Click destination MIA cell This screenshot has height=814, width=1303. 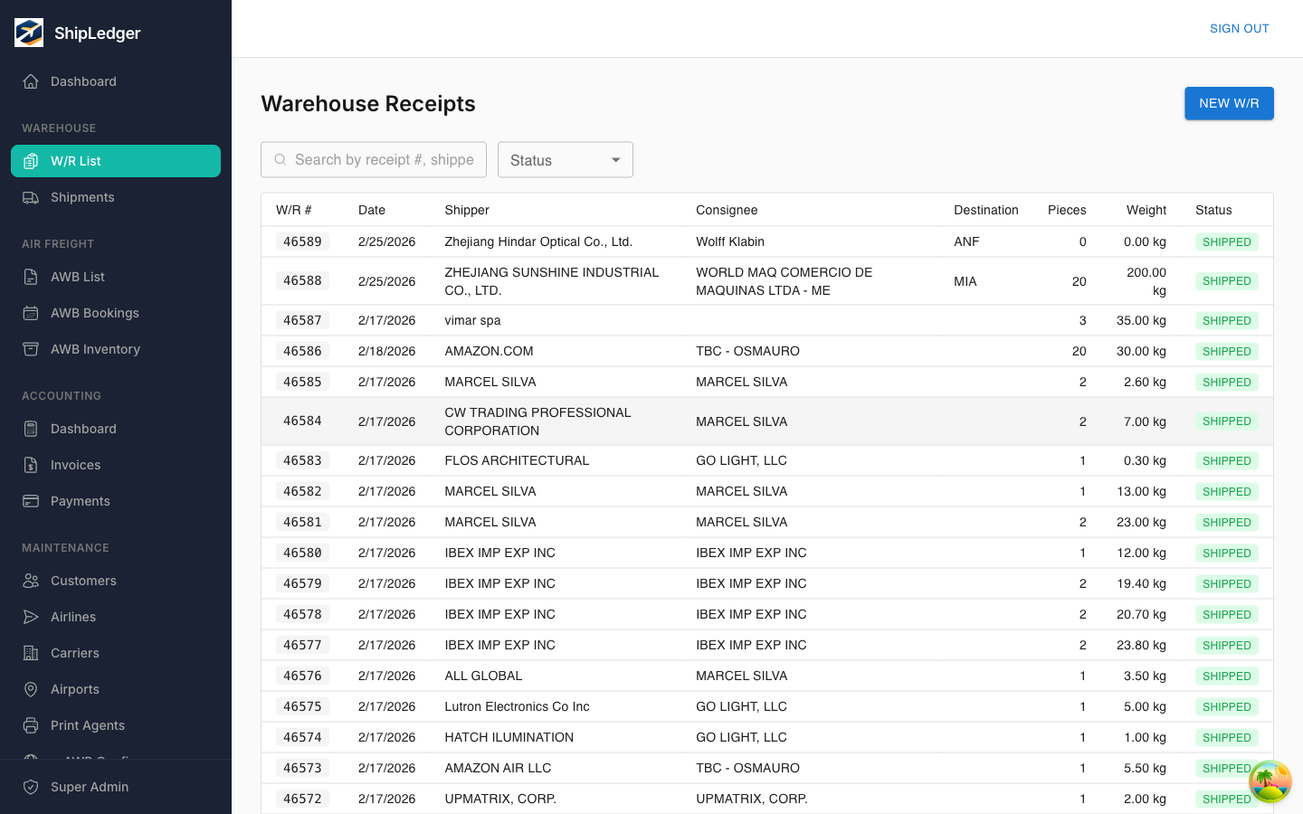965,281
